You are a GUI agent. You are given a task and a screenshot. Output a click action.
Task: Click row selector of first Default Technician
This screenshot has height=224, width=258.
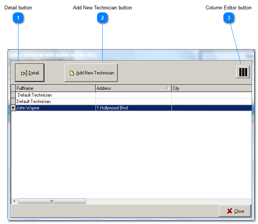(14, 95)
